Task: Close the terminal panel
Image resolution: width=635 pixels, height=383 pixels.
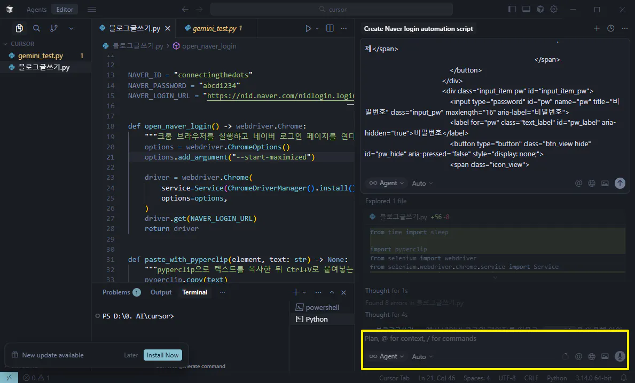Action: (x=343, y=292)
